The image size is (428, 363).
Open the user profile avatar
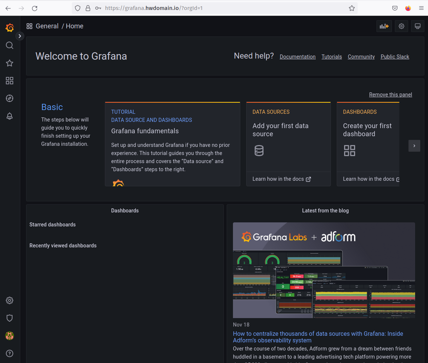pos(10,336)
